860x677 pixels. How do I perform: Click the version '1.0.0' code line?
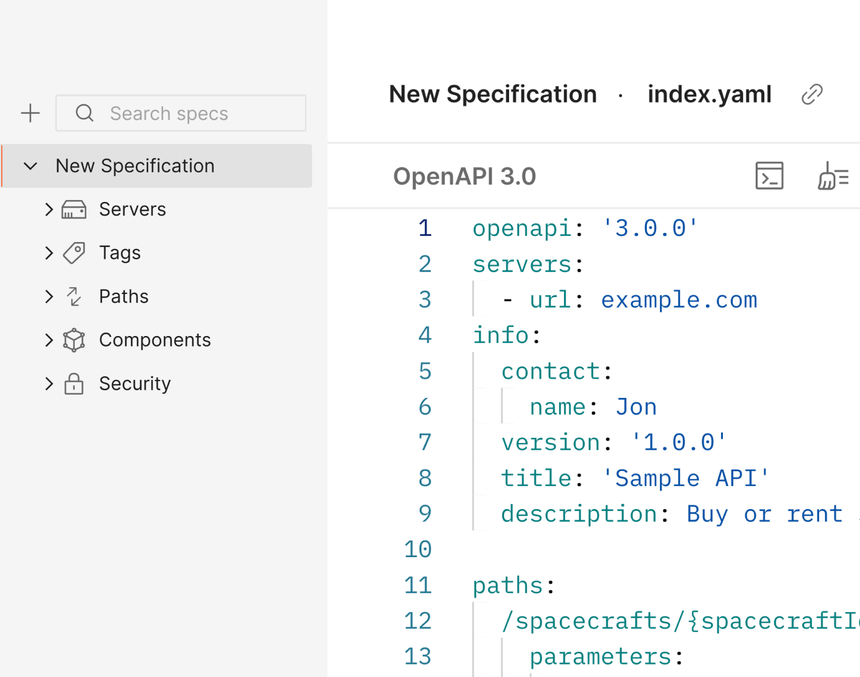click(614, 442)
